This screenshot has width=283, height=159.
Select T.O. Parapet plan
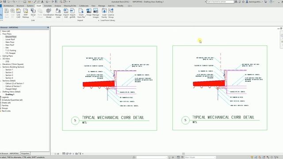(x=11, y=53)
